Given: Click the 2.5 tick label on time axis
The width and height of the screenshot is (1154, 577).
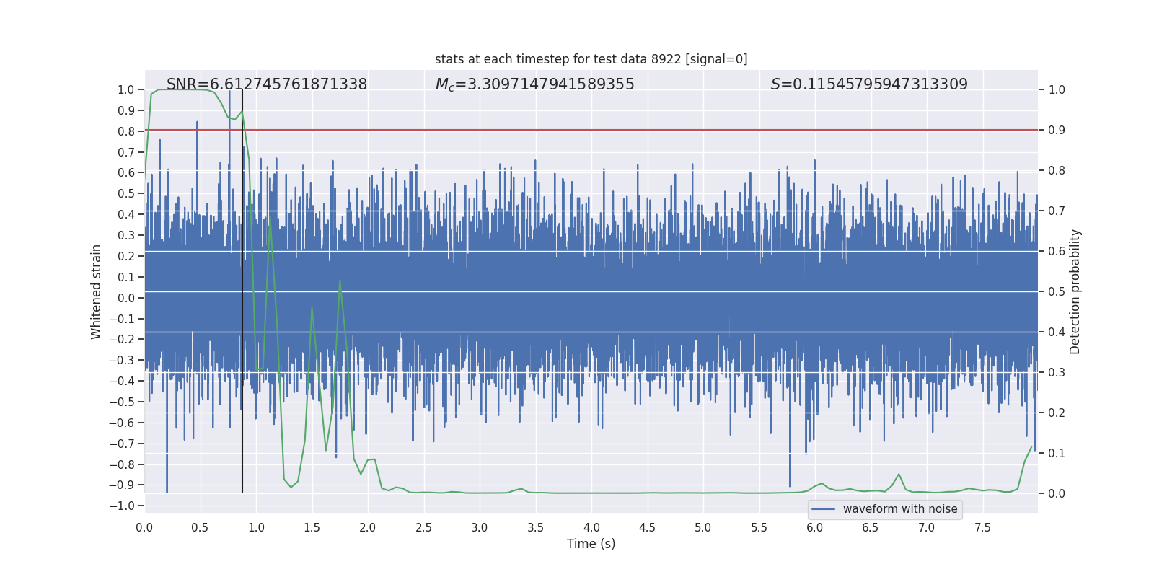Looking at the screenshot, I should pos(423,527).
